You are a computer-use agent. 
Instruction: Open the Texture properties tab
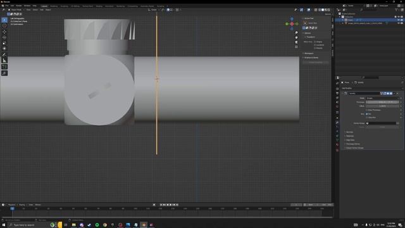337,150
